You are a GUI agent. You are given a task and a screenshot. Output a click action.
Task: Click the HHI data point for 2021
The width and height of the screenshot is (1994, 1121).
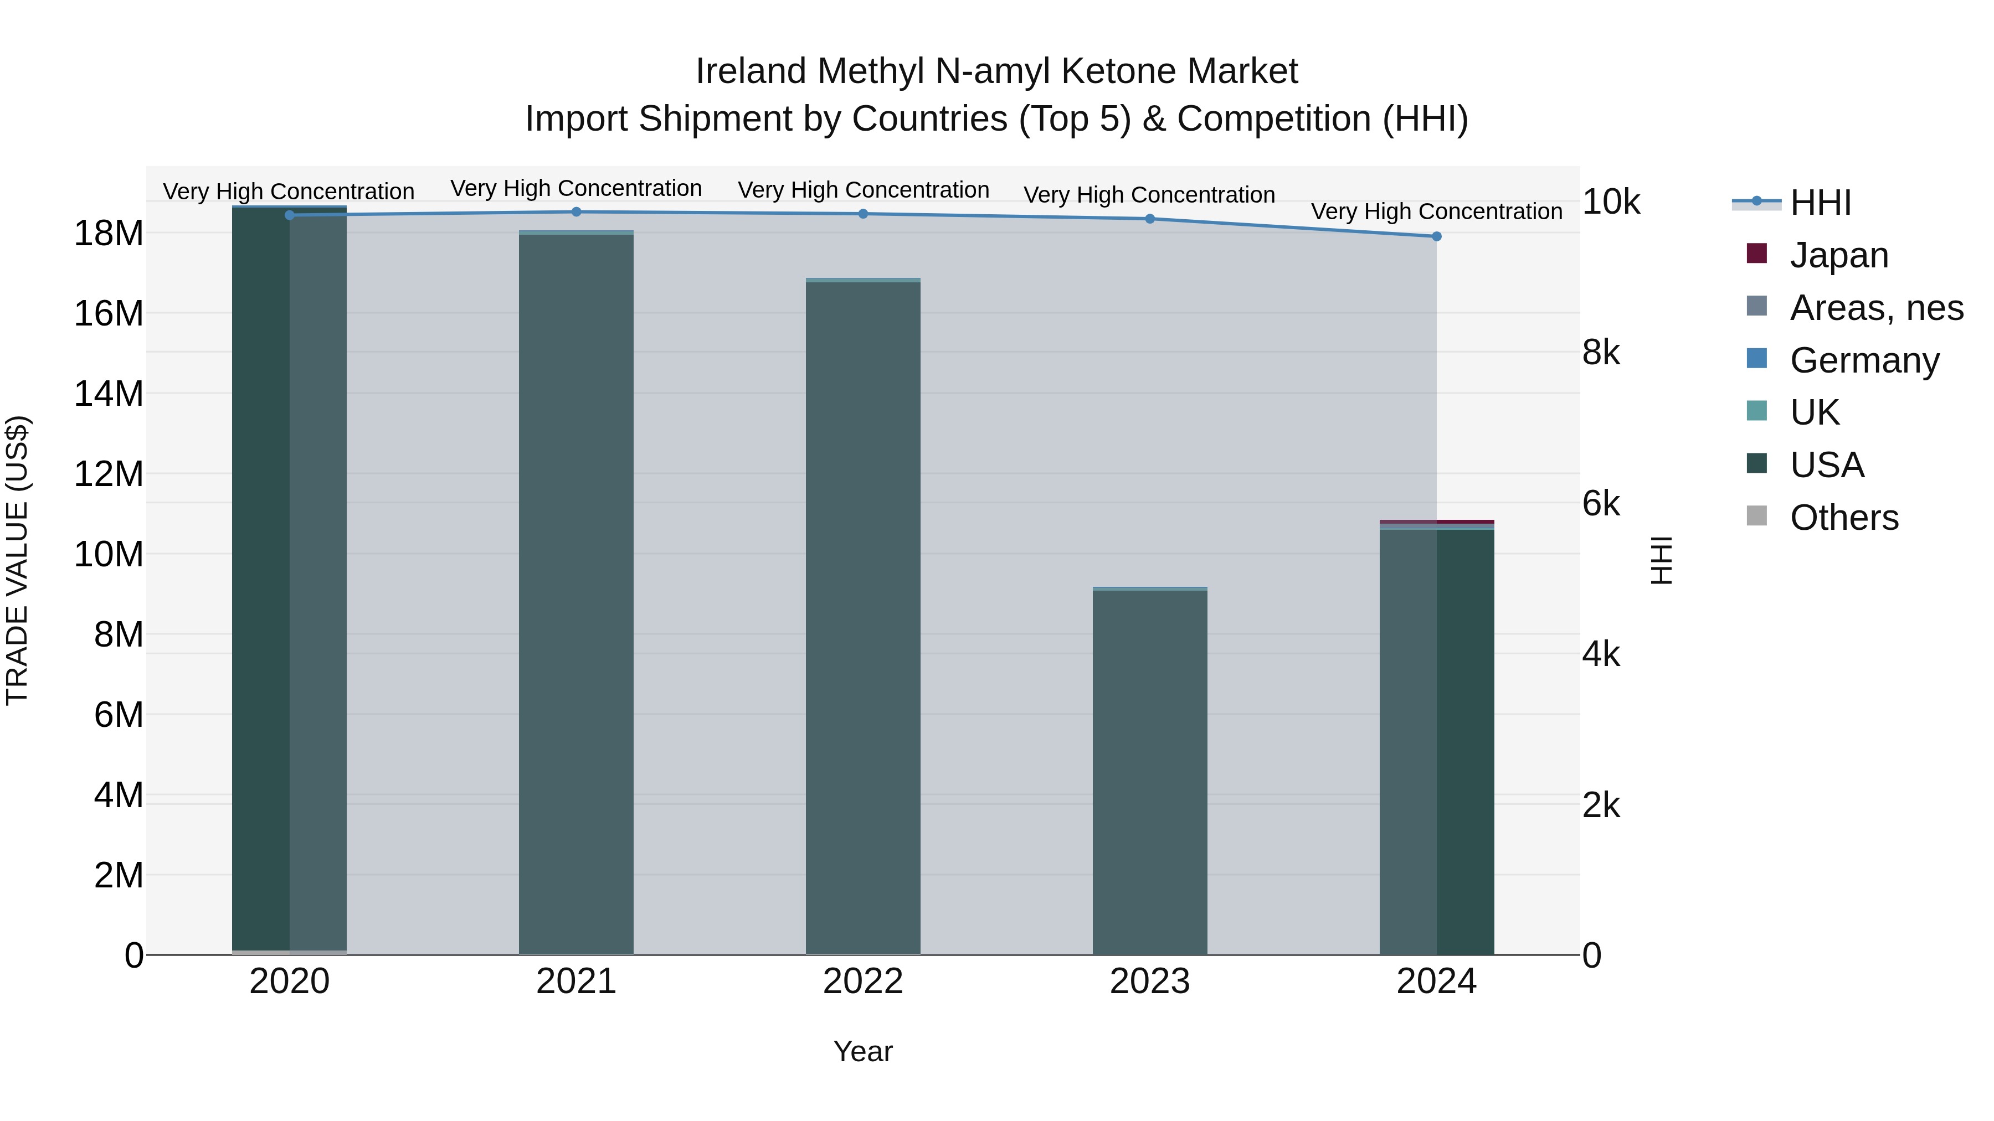(x=576, y=212)
